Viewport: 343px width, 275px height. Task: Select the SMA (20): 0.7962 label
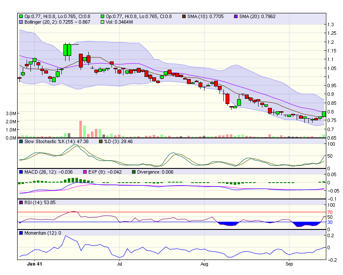tap(257, 16)
